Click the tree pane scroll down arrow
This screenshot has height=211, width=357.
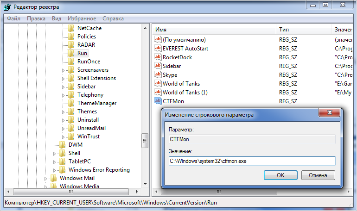pyautogui.click(x=145, y=184)
